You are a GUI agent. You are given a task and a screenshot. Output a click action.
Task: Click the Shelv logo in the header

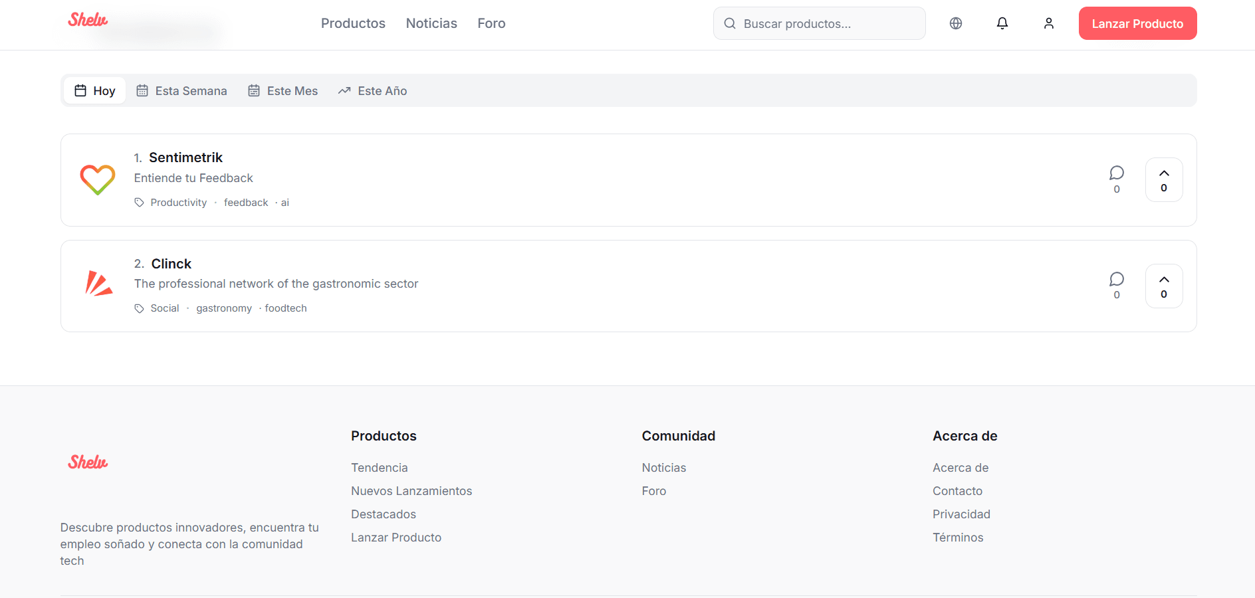point(88,20)
